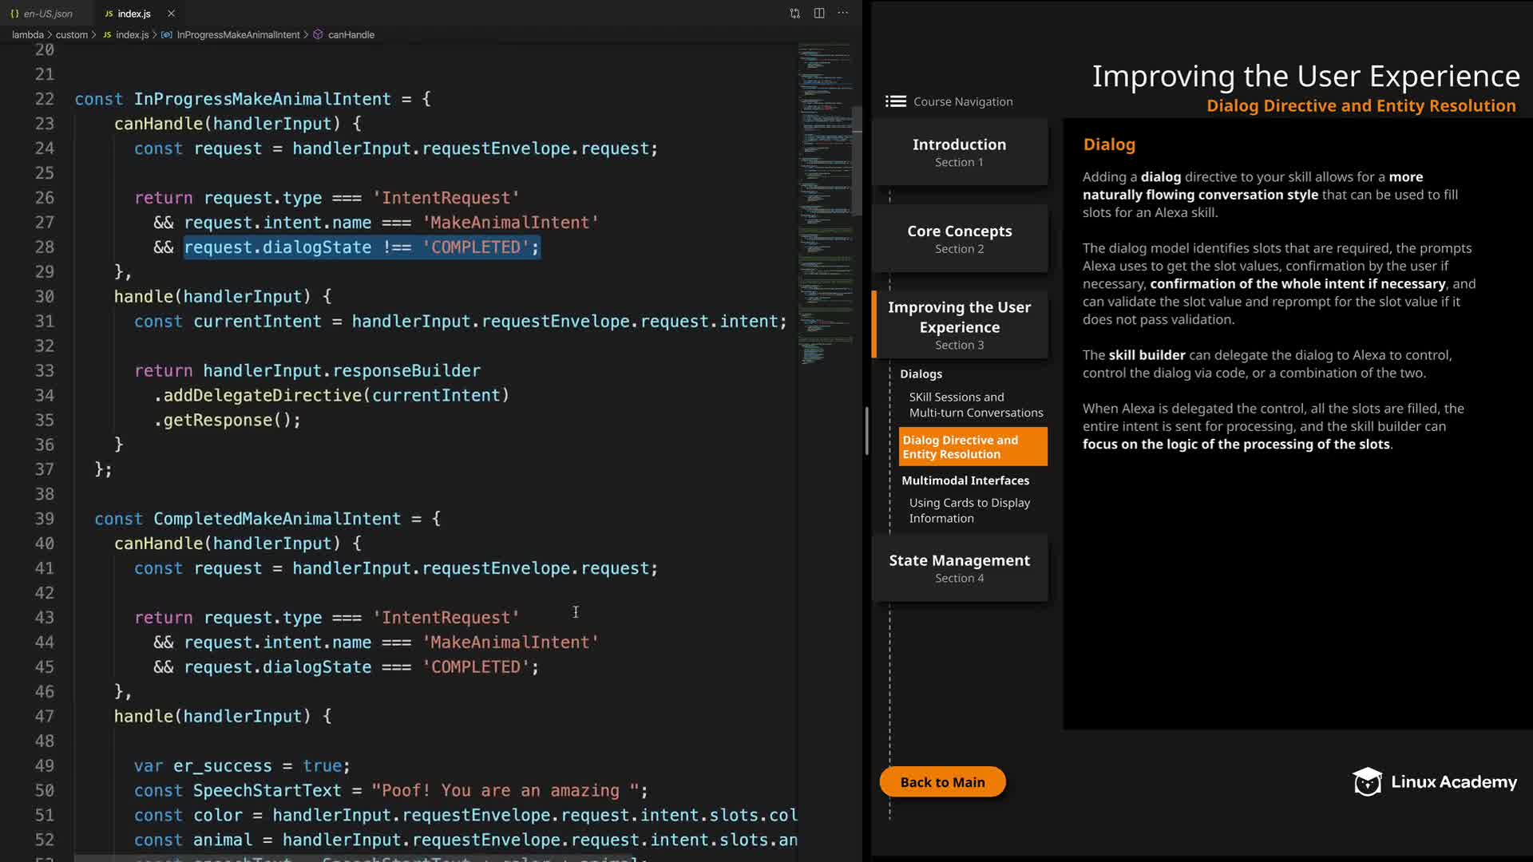Click the code minimap overview
The image size is (1533, 862).
point(825,200)
